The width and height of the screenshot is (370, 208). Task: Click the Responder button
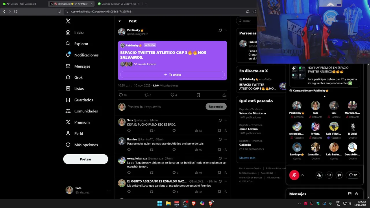click(x=216, y=107)
